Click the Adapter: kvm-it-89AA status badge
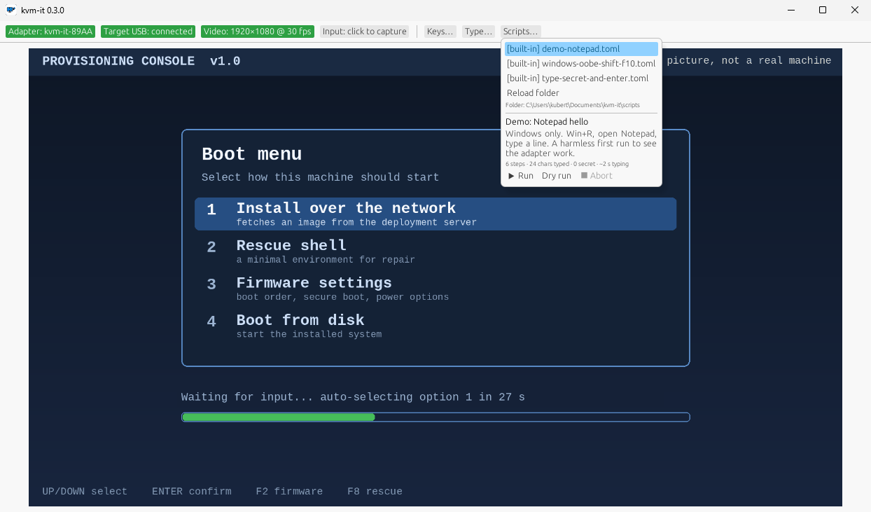This screenshot has height=512, width=871. coord(50,32)
